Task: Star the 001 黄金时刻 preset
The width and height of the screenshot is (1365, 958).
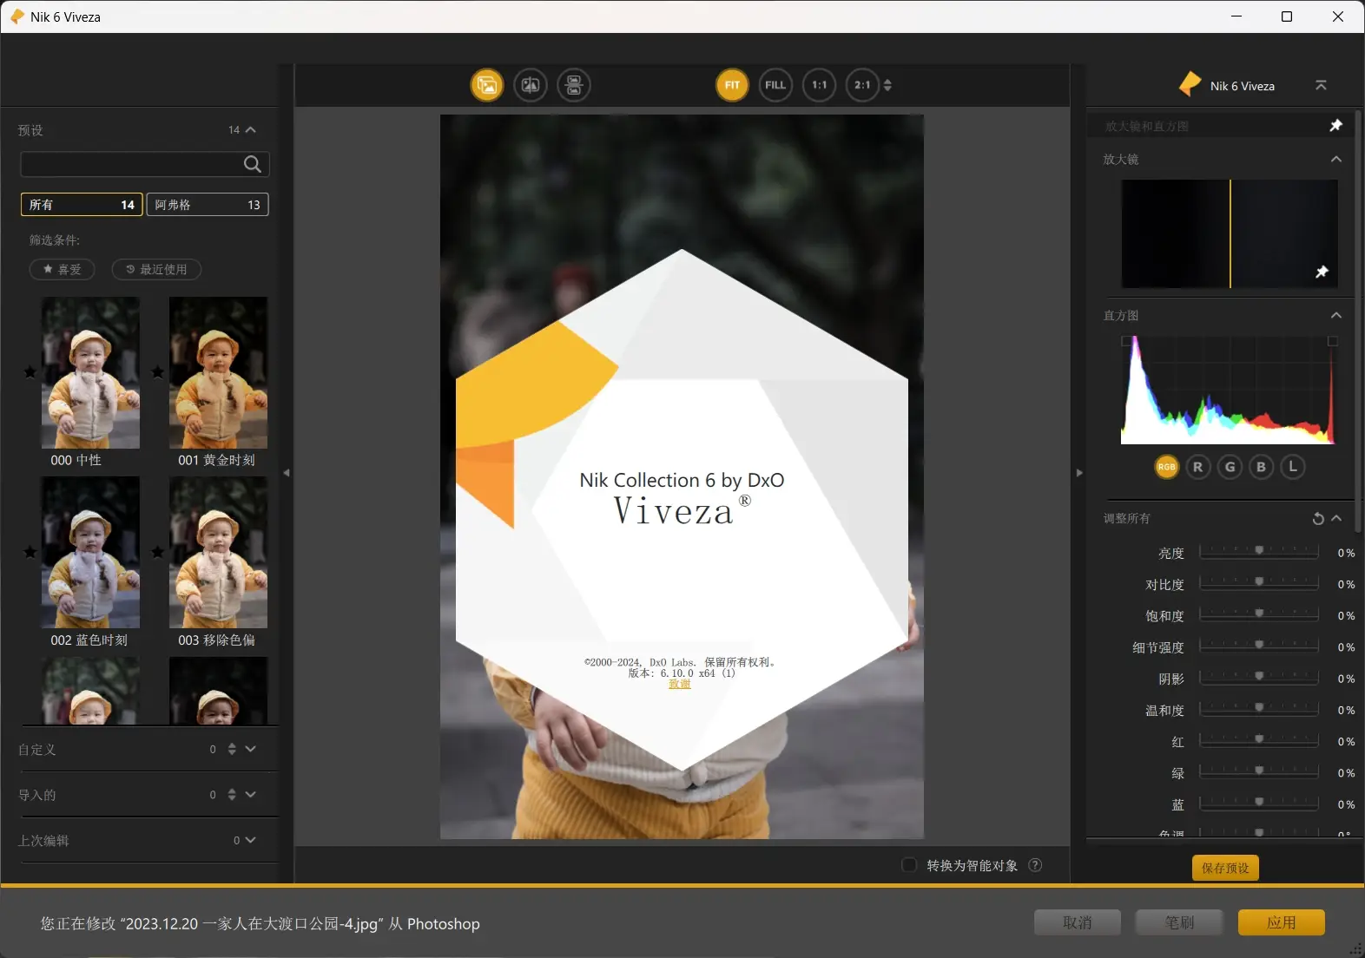Action: [157, 372]
